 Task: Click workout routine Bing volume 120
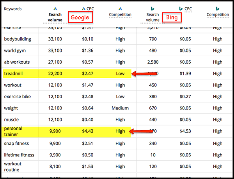pos(153,167)
